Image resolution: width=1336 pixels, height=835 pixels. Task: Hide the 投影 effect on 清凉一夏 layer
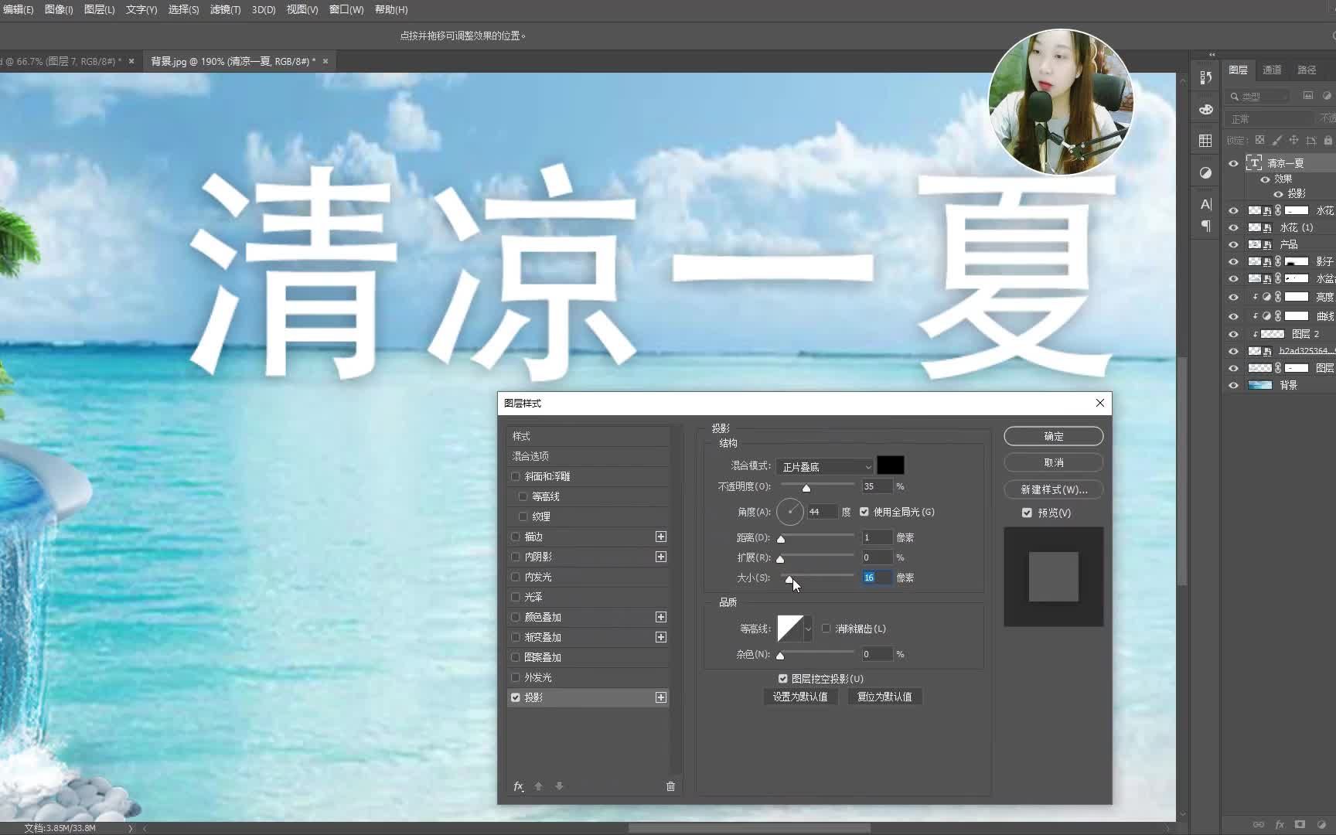pyautogui.click(x=1278, y=194)
